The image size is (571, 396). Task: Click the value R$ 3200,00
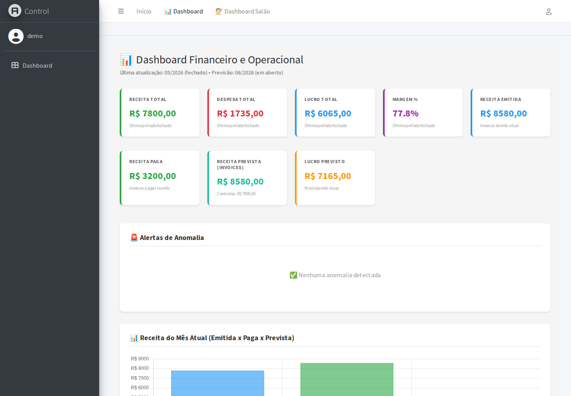coord(153,176)
